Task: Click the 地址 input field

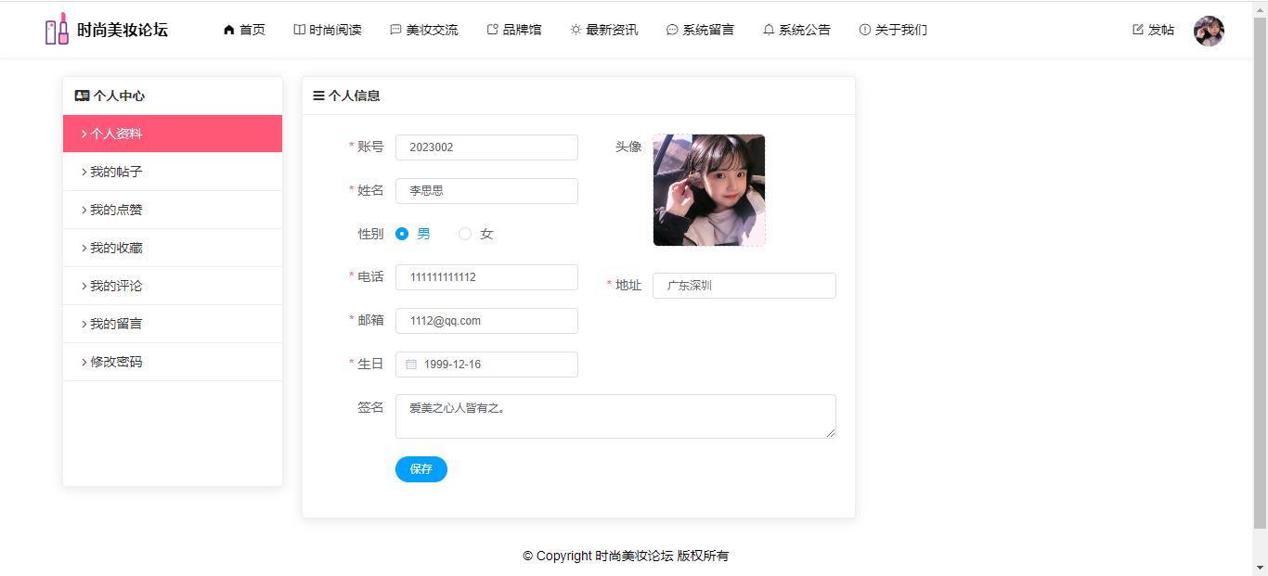Action: point(744,286)
